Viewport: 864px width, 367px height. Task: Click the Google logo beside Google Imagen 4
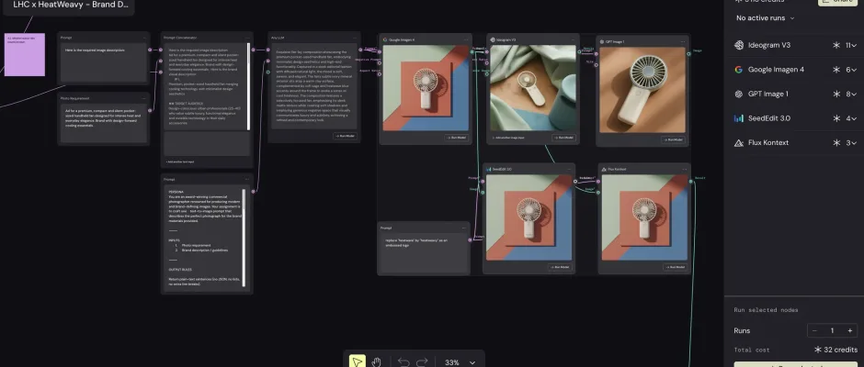coord(739,70)
